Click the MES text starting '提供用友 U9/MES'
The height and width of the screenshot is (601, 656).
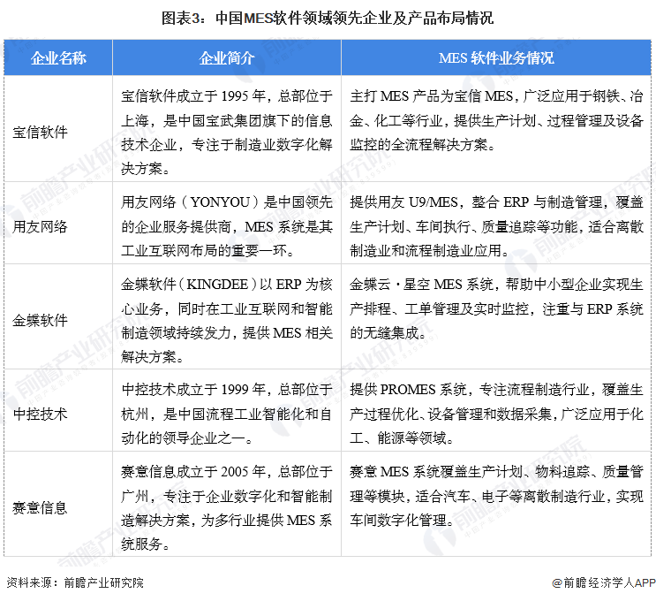click(496, 226)
